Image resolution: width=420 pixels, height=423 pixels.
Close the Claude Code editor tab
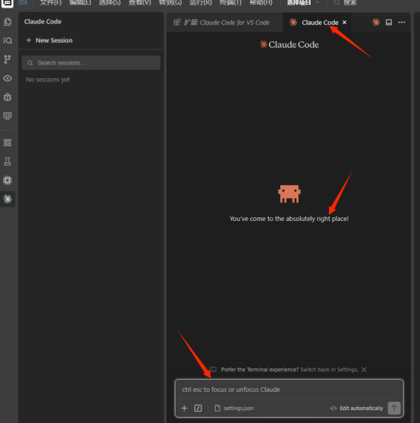[345, 22]
